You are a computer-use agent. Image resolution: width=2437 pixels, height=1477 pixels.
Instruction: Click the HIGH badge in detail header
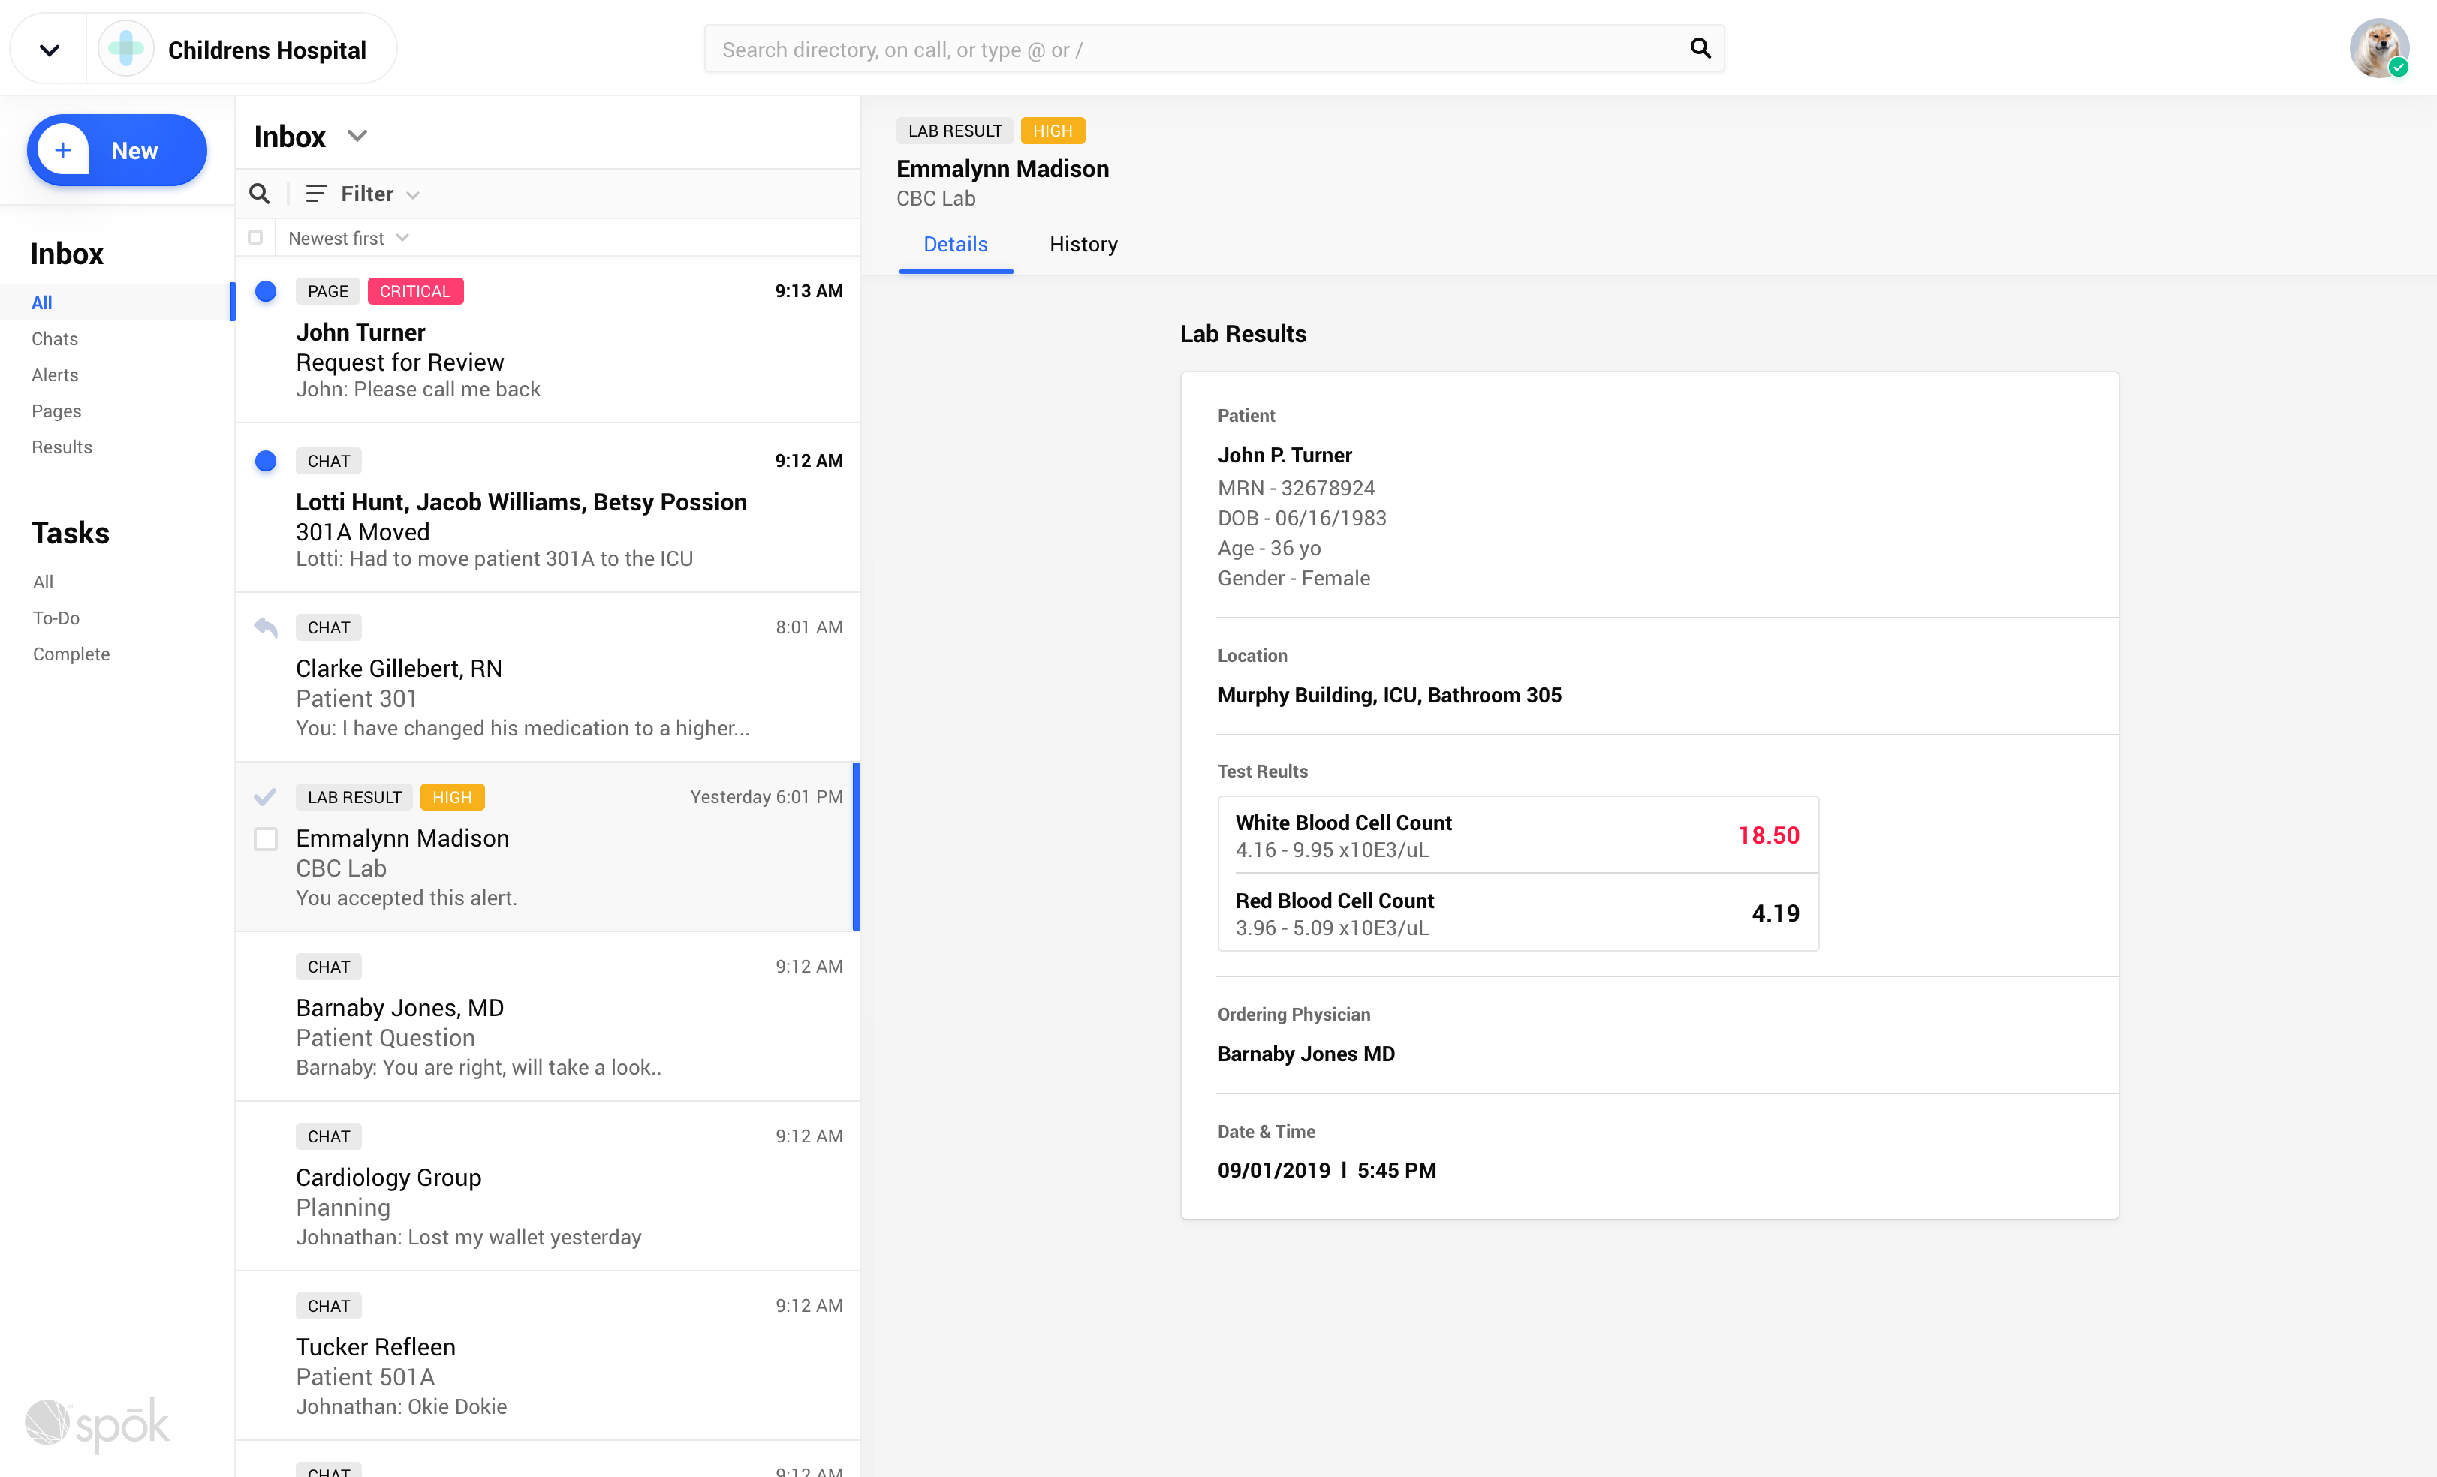[x=1053, y=131]
